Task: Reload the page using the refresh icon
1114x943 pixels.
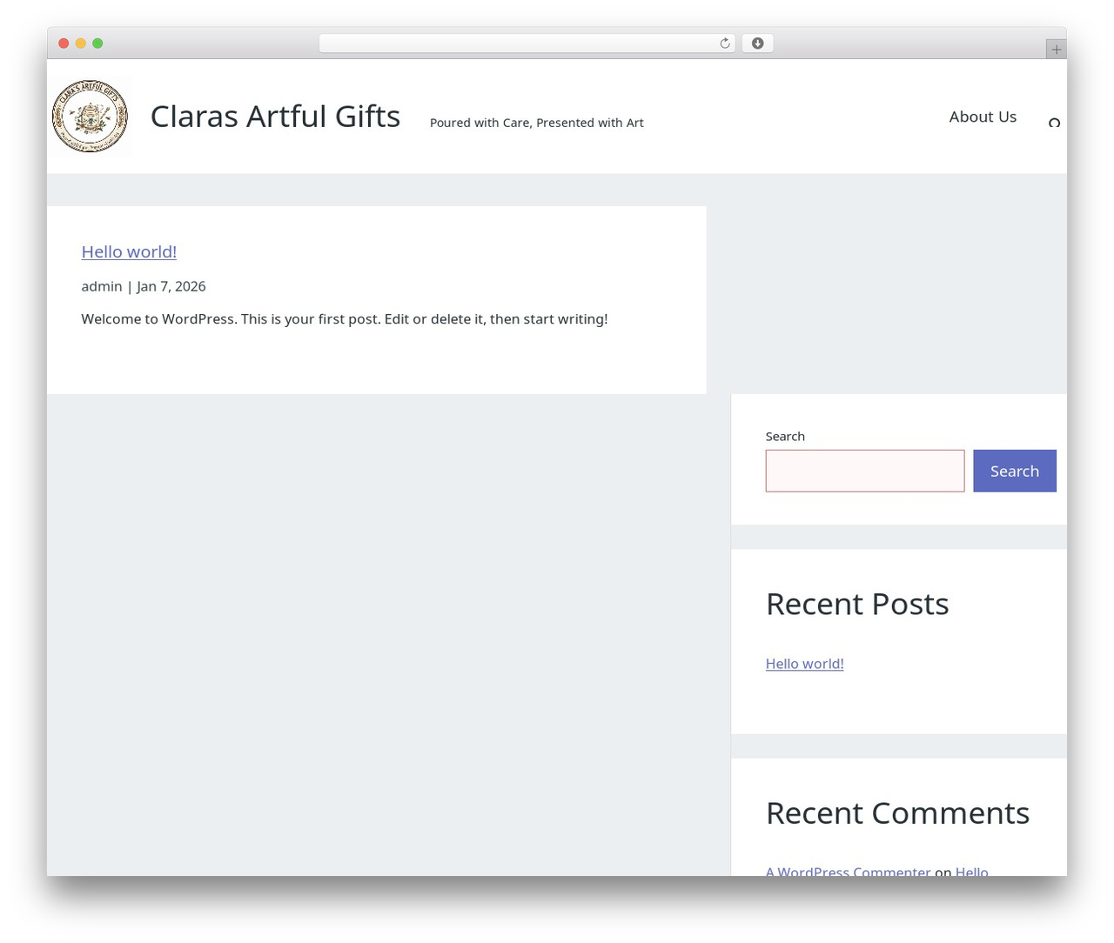Action: click(x=724, y=43)
